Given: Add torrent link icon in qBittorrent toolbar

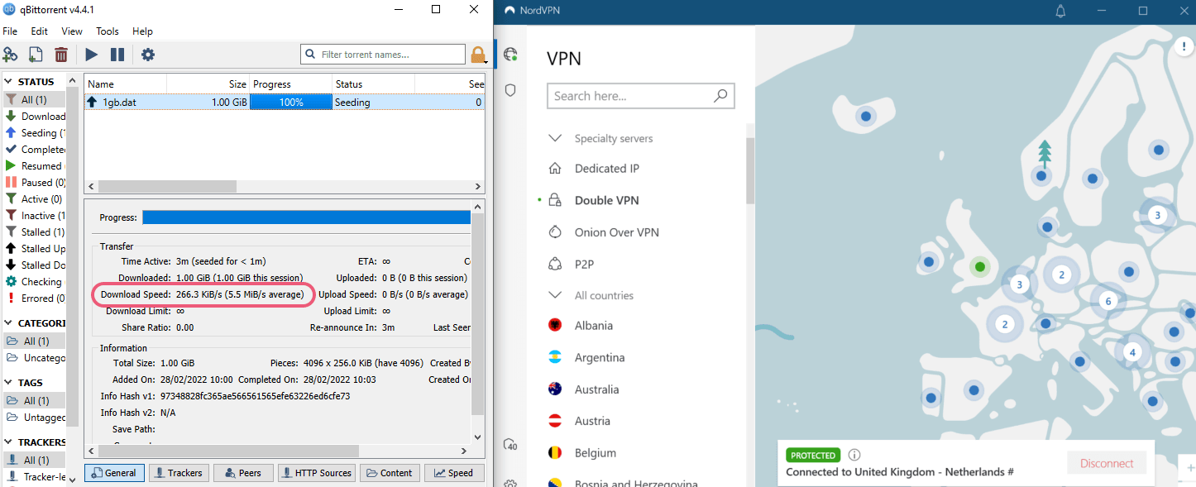Looking at the screenshot, I should [10, 55].
